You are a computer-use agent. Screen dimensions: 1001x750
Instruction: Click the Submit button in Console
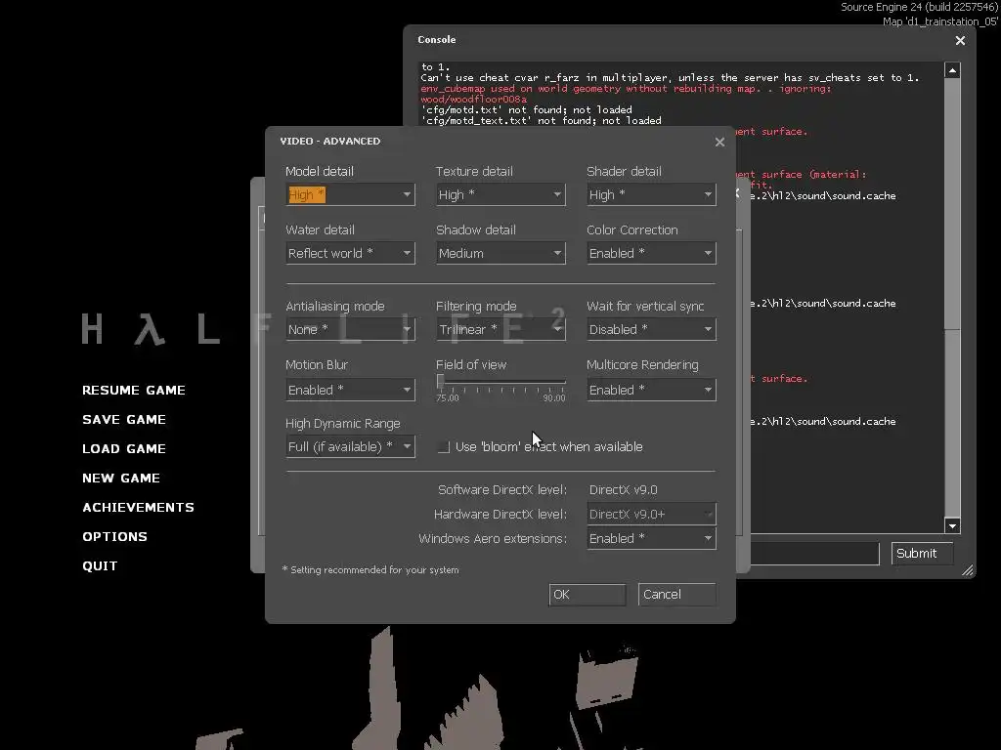pos(922,554)
